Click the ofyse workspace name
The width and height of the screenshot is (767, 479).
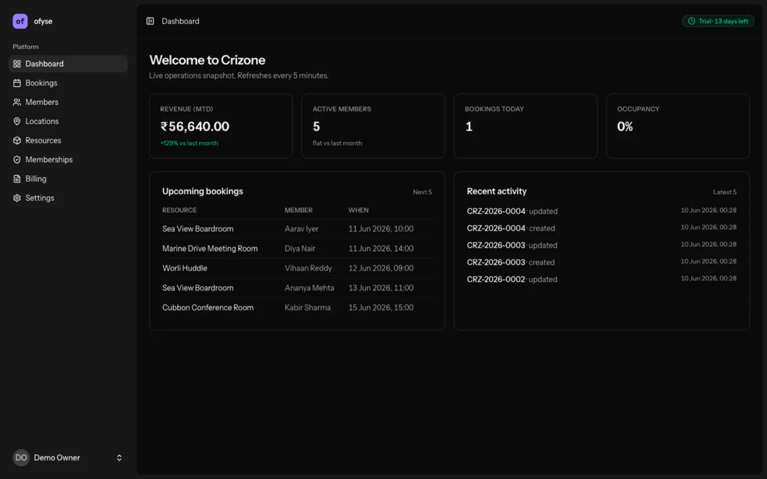43,21
